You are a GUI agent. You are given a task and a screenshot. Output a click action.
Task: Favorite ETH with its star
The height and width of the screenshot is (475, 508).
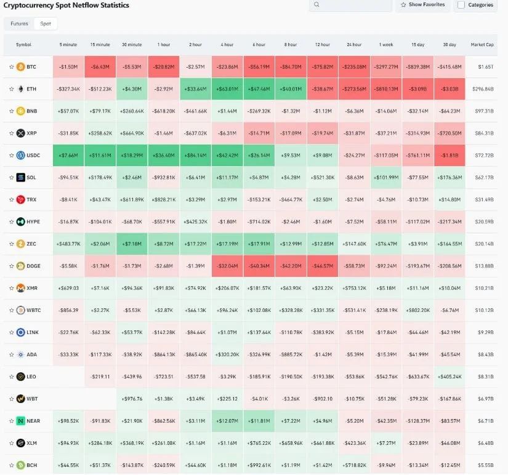[x=11, y=89]
